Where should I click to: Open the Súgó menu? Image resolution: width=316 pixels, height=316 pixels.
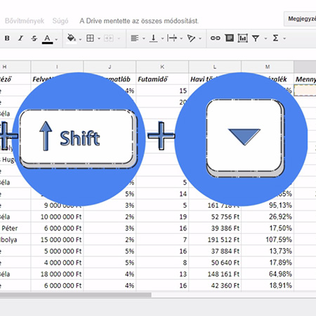60,21
